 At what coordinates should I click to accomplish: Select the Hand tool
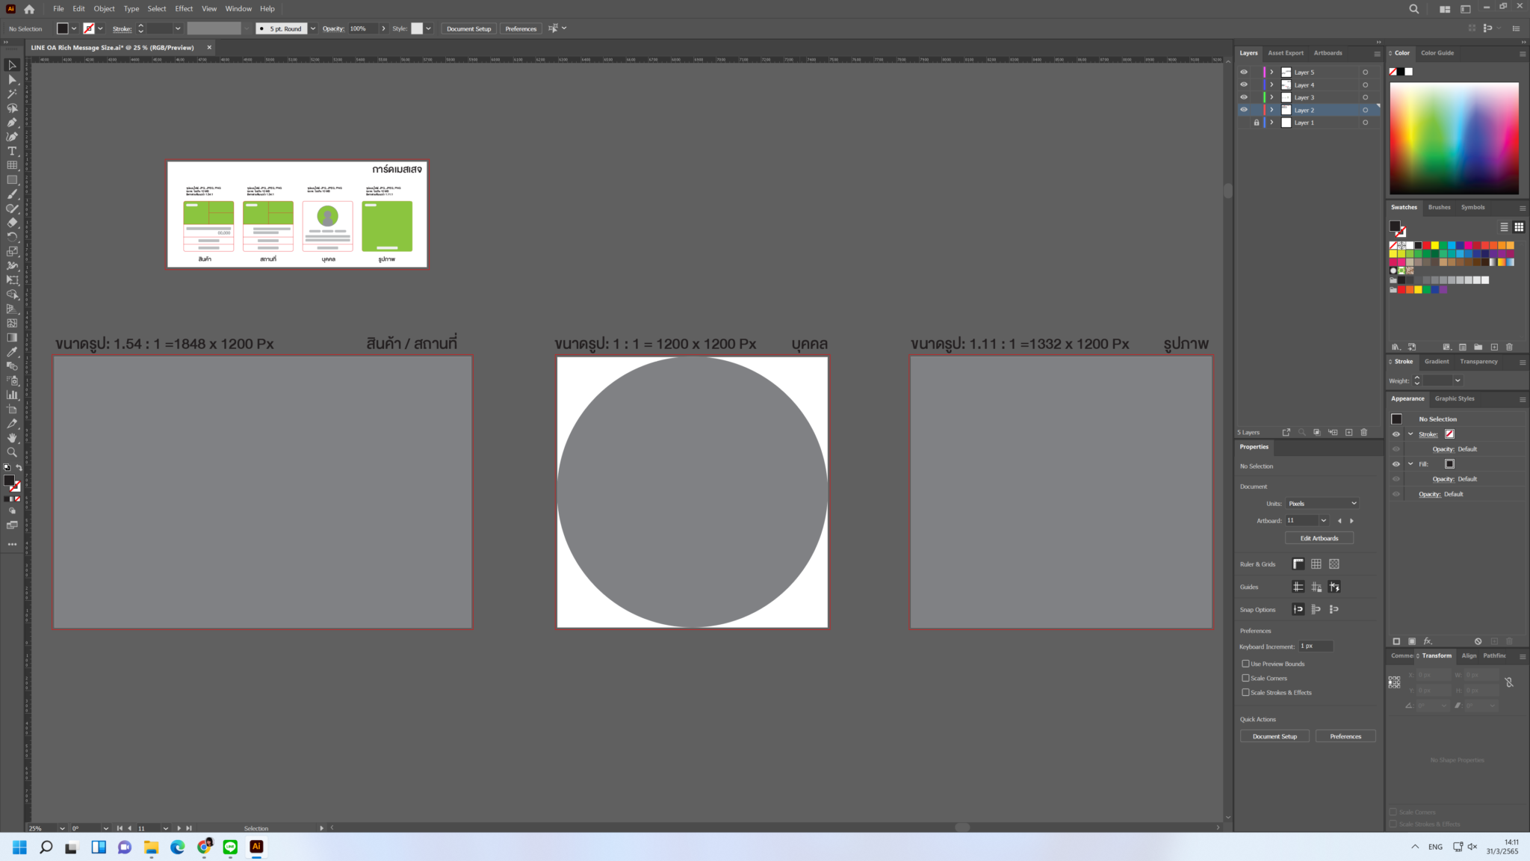click(12, 438)
